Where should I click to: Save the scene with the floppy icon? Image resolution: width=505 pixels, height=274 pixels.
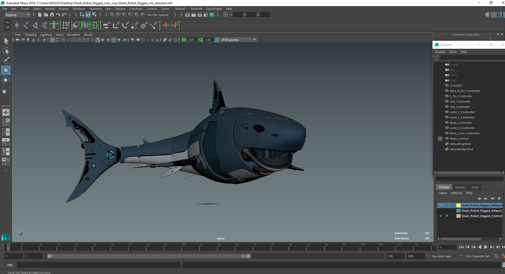point(52,15)
